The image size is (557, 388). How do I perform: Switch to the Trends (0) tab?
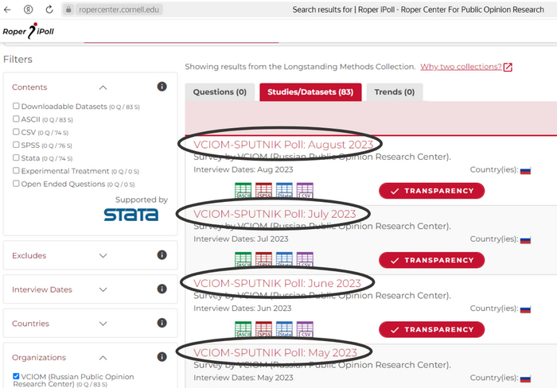pos(395,92)
